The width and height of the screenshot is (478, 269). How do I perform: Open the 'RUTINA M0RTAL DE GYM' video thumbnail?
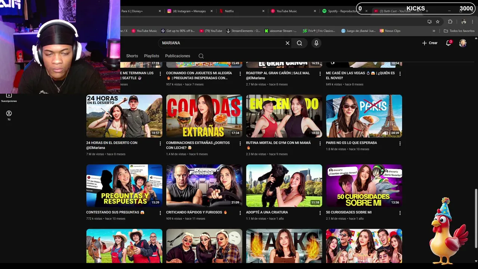[x=284, y=116]
